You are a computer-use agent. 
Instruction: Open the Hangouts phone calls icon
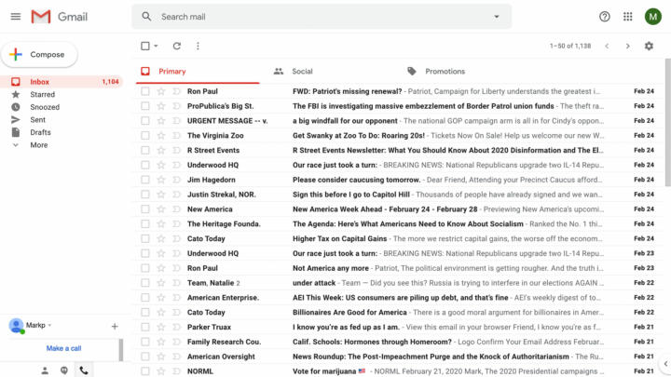[x=84, y=370]
